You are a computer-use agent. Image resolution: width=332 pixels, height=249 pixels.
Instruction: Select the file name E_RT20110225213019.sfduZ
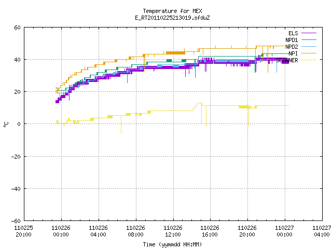172,18
